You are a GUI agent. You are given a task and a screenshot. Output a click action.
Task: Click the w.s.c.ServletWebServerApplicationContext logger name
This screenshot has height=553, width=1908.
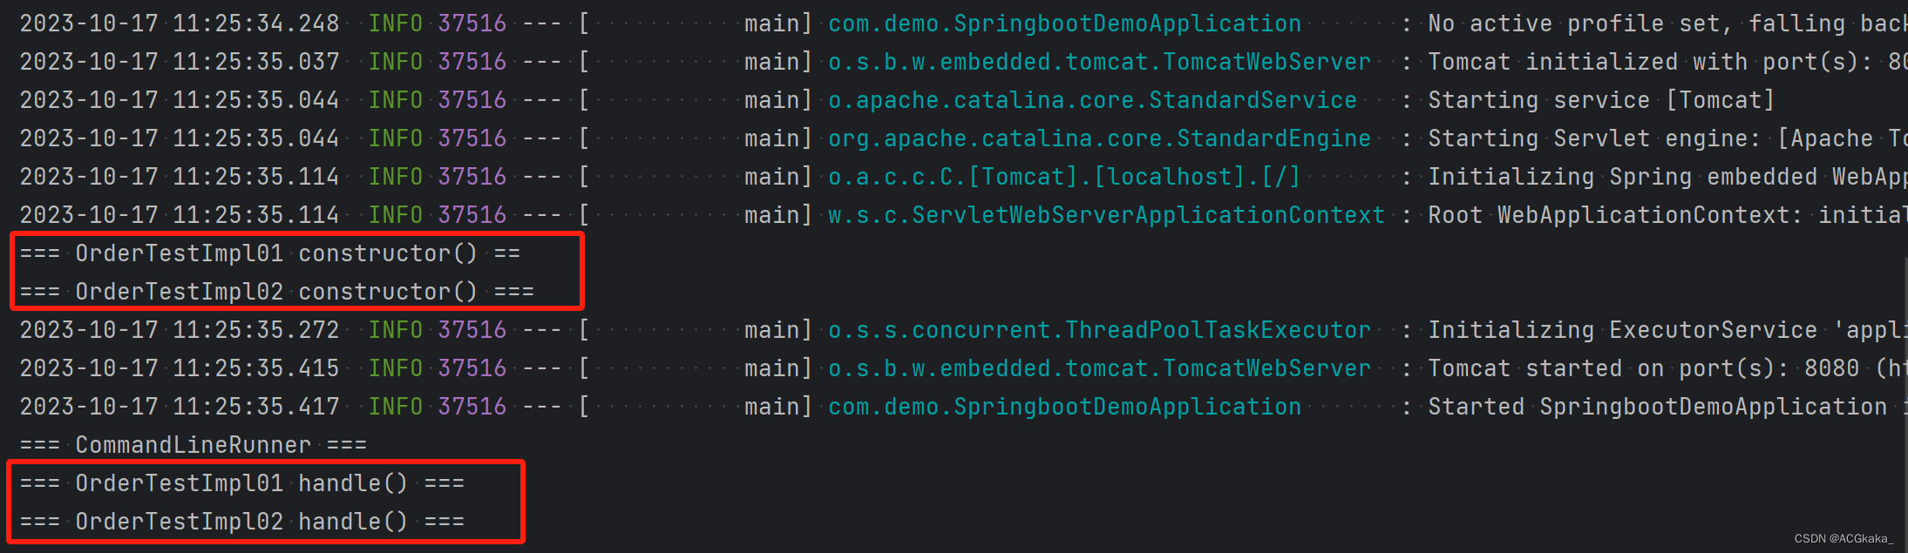point(1106,216)
